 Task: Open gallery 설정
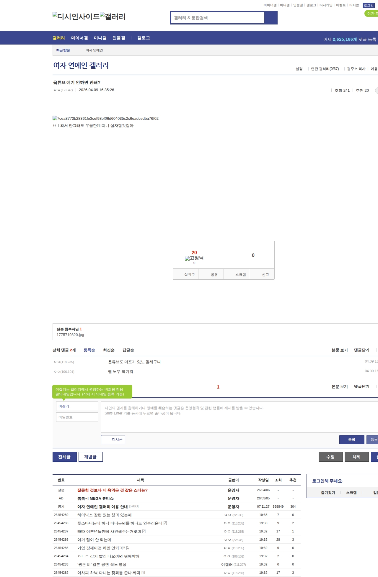tap(299, 69)
